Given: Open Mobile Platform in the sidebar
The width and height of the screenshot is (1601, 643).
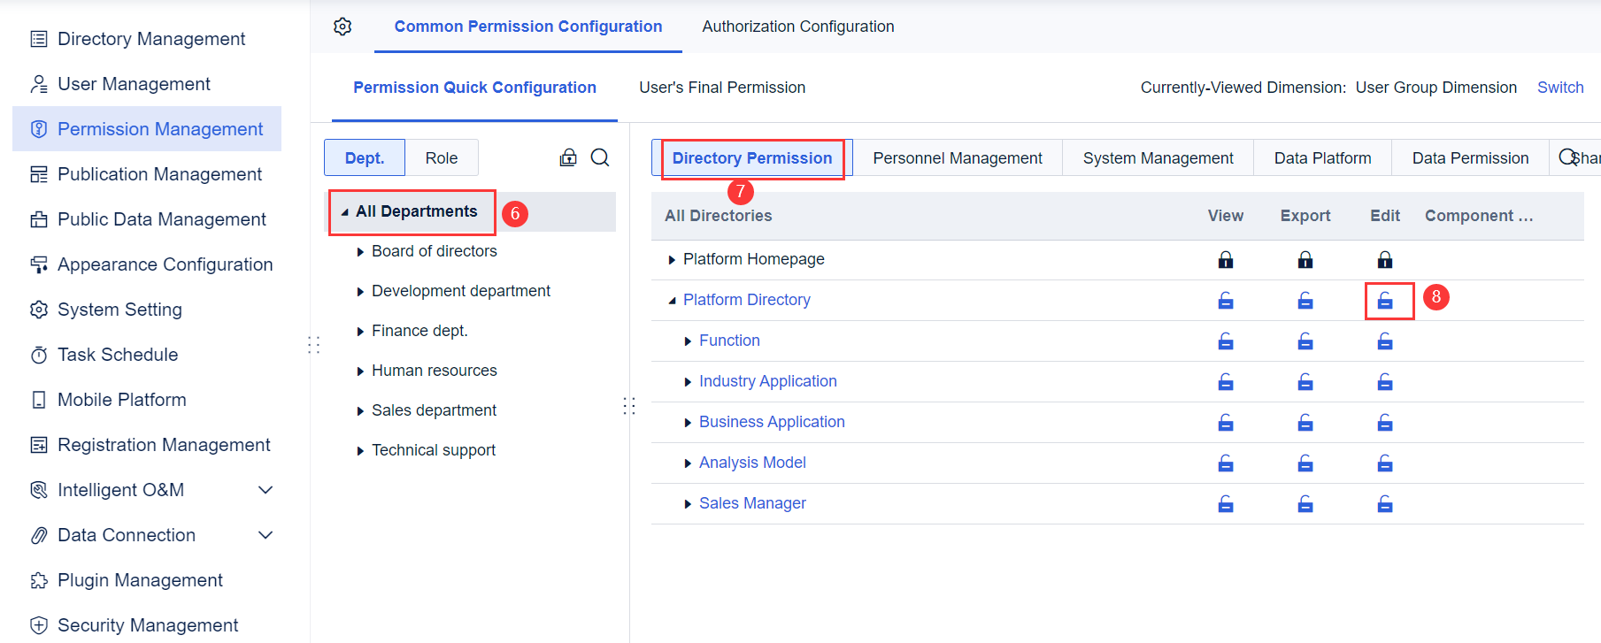Looking at the screenshot, I should coord(121,400).
